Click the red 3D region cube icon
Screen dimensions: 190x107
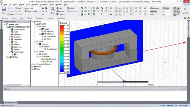(x=110, y=8)
